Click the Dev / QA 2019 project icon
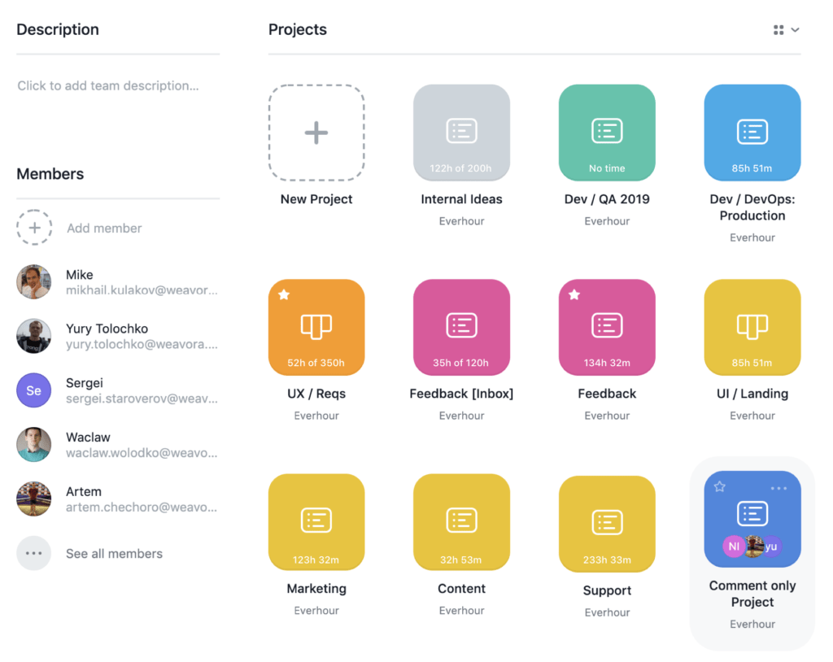The width and height of the screenshot is (833, 662). (x=606, y=132)
